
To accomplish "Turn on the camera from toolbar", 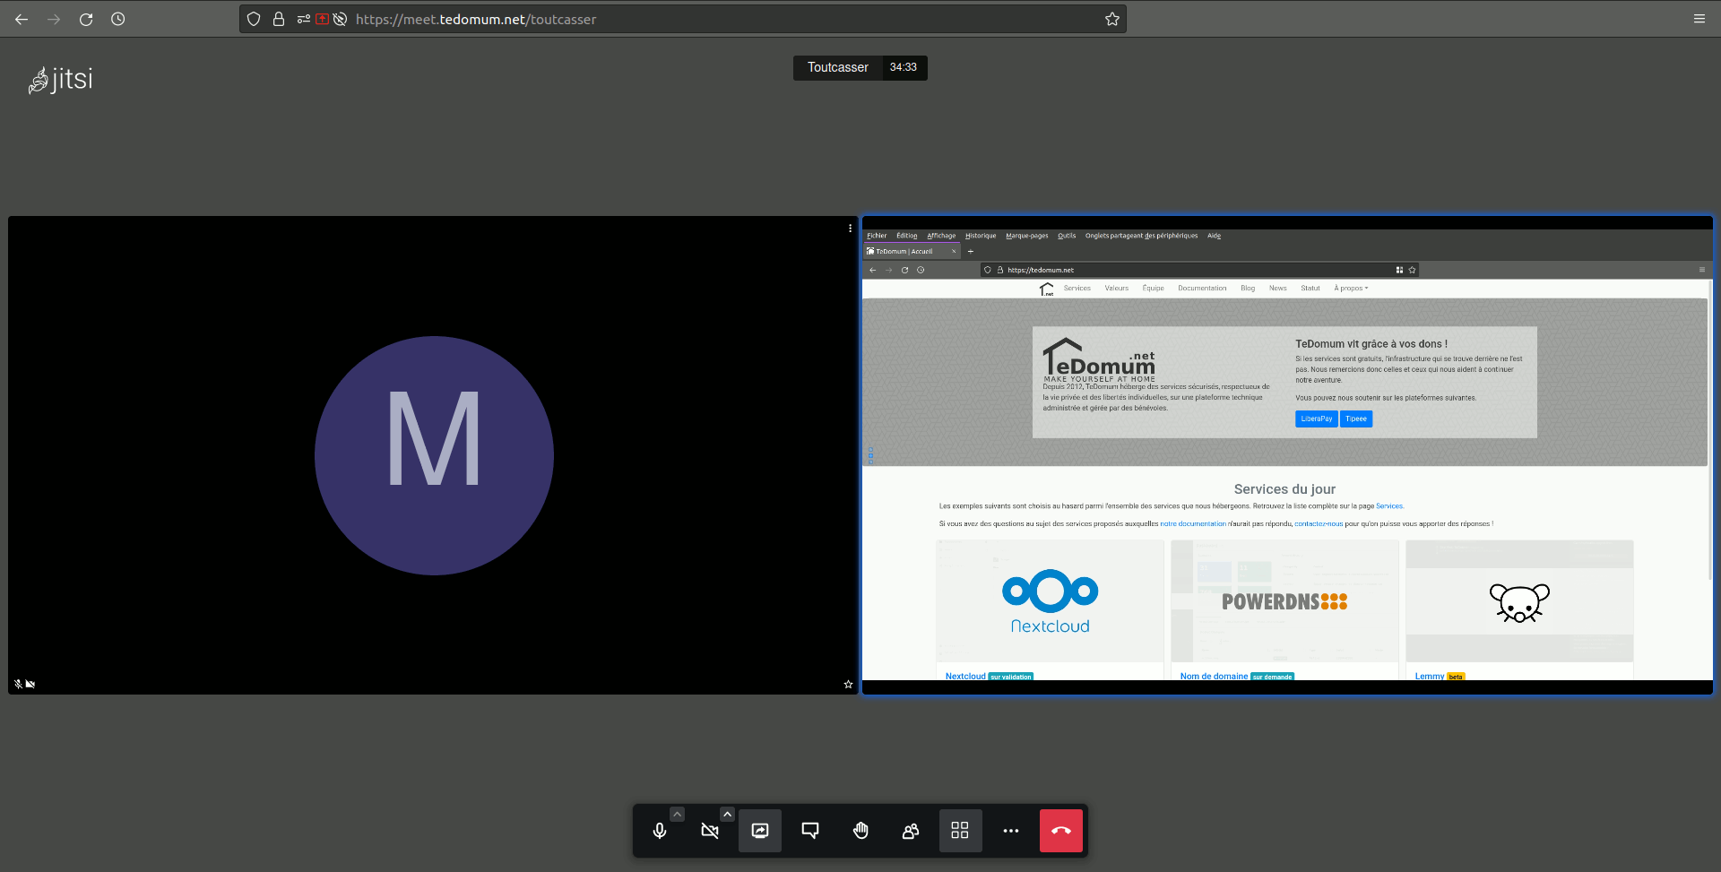I will 710,831.
